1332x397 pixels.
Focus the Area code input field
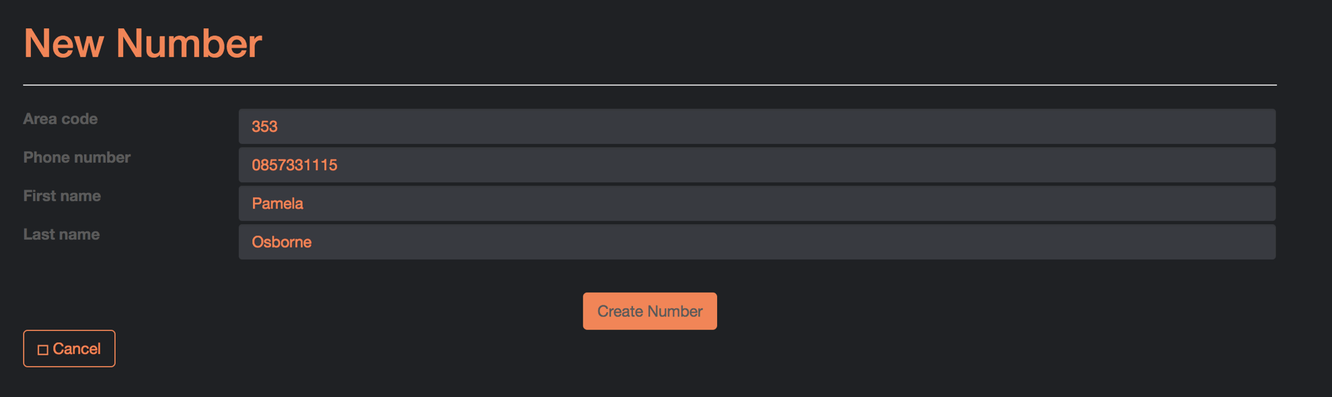757,127
